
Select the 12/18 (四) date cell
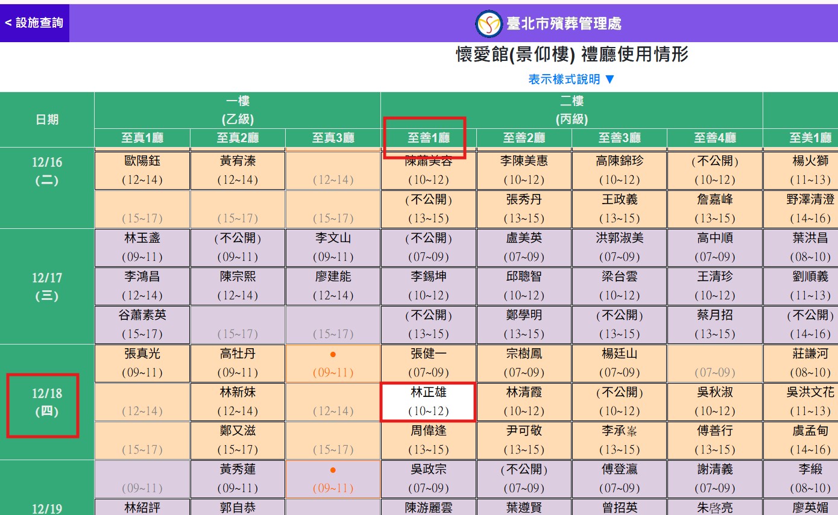[47, 402]
